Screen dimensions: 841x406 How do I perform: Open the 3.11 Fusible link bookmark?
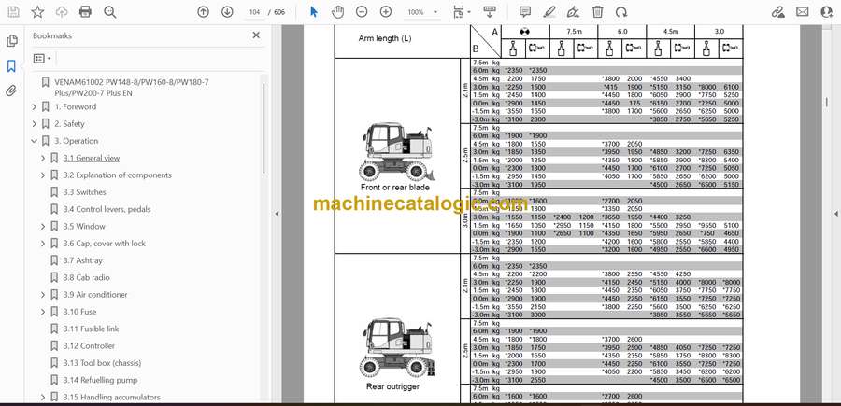[92, 329]
